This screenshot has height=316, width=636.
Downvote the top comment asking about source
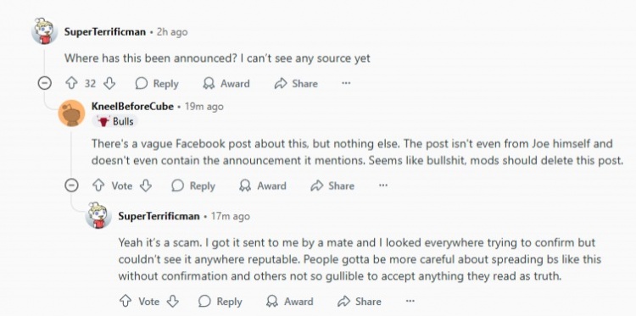[x=109, y=84]
